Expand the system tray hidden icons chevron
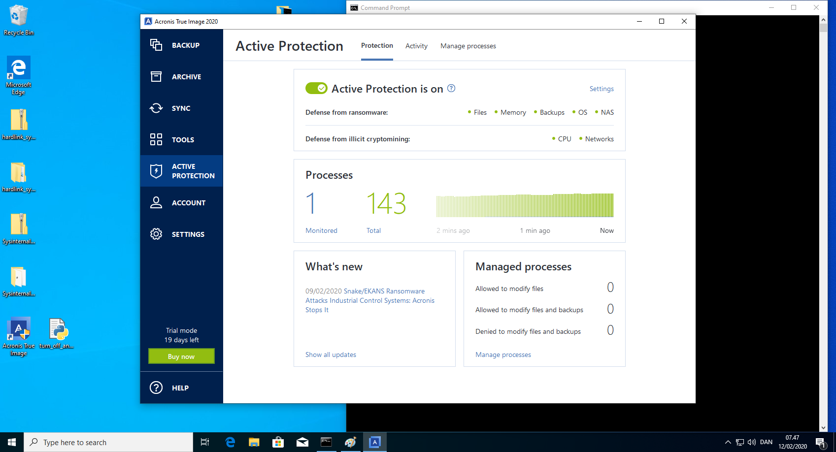The width and height of the screenshot is (836, 452). (x=728, y=442)
